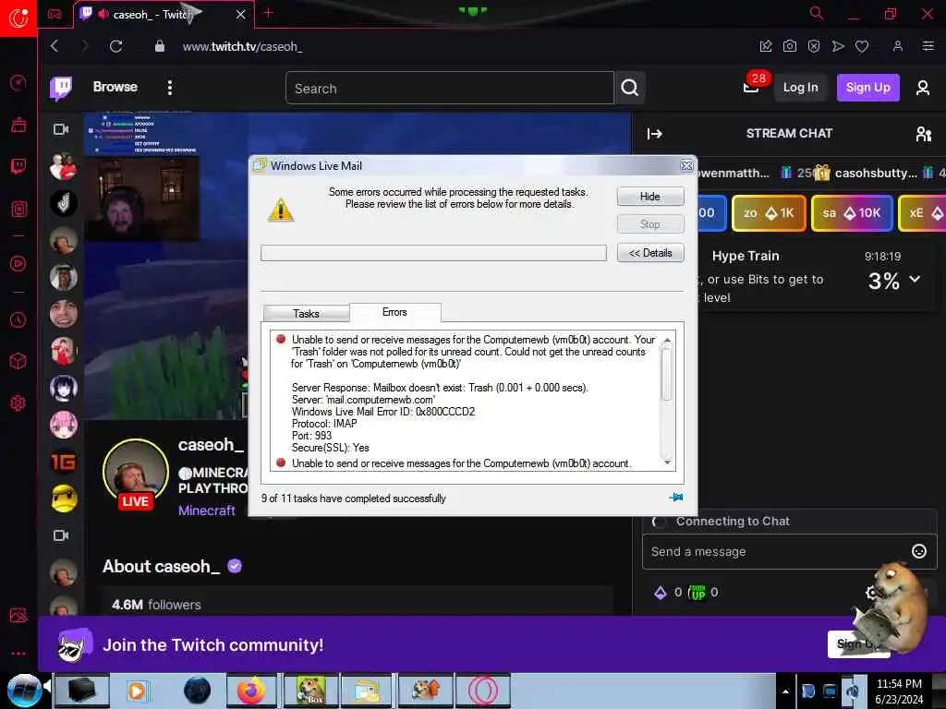Viewport: 946px width, 709px height.
Task: Close the caseoh_ Twitch tab
Action: [x=241, y=14]
